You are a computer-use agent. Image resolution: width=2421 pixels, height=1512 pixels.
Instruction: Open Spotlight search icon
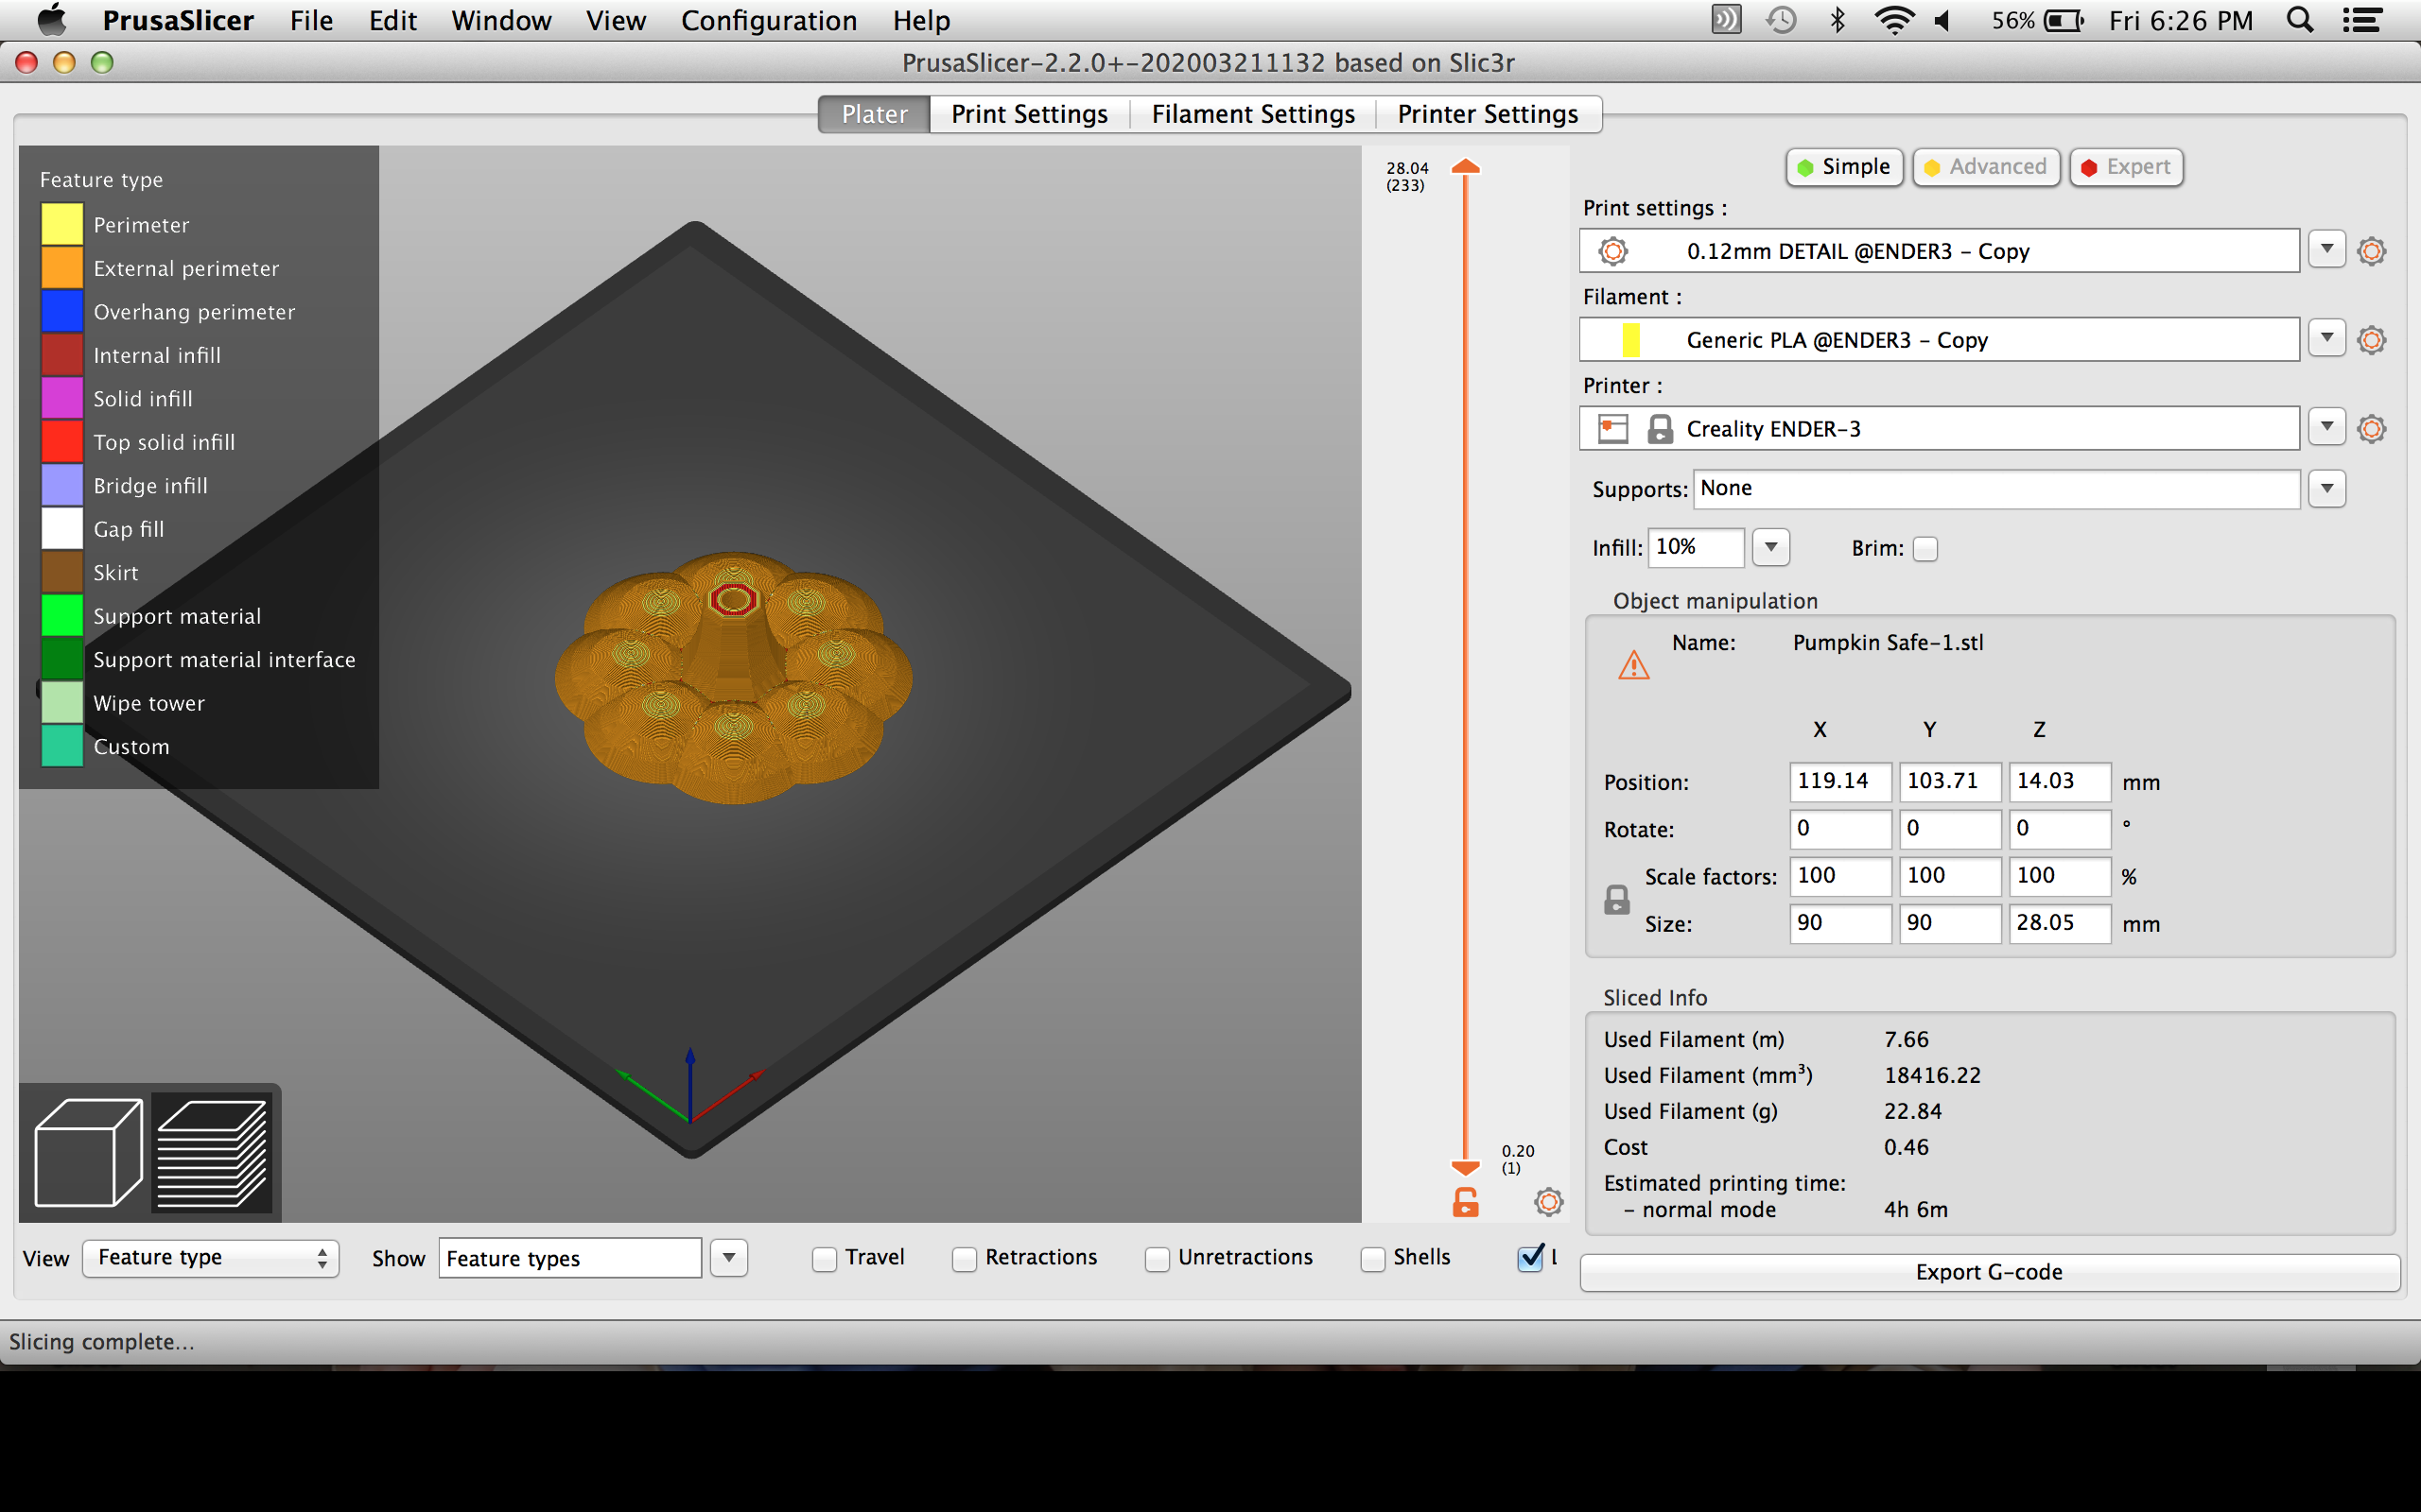pos(2300,20)
